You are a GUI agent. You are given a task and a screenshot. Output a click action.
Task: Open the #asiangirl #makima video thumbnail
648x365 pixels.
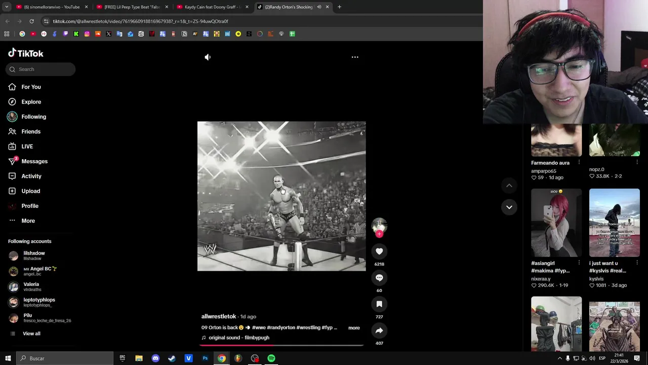pos(556,223)
